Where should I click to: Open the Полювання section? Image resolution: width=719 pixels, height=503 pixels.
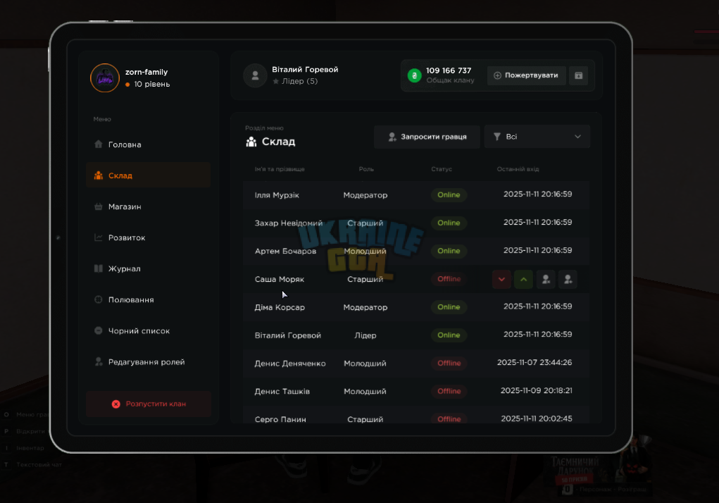pos(148,299)
